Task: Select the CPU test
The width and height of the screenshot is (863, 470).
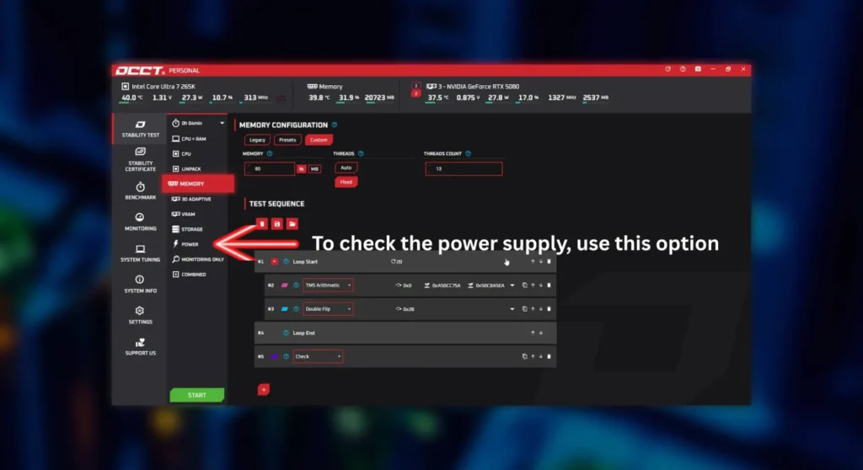Action: point(182,153)
